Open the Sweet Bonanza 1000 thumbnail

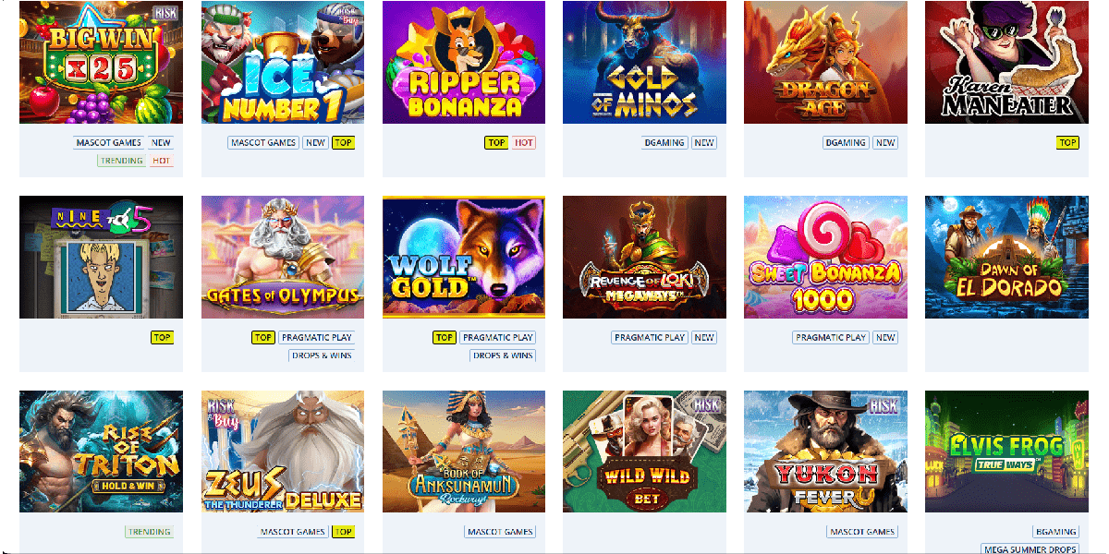coord(825,257)
